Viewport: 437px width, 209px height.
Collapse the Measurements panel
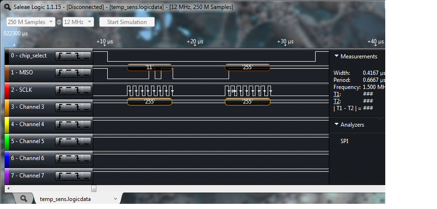(336, 56)
